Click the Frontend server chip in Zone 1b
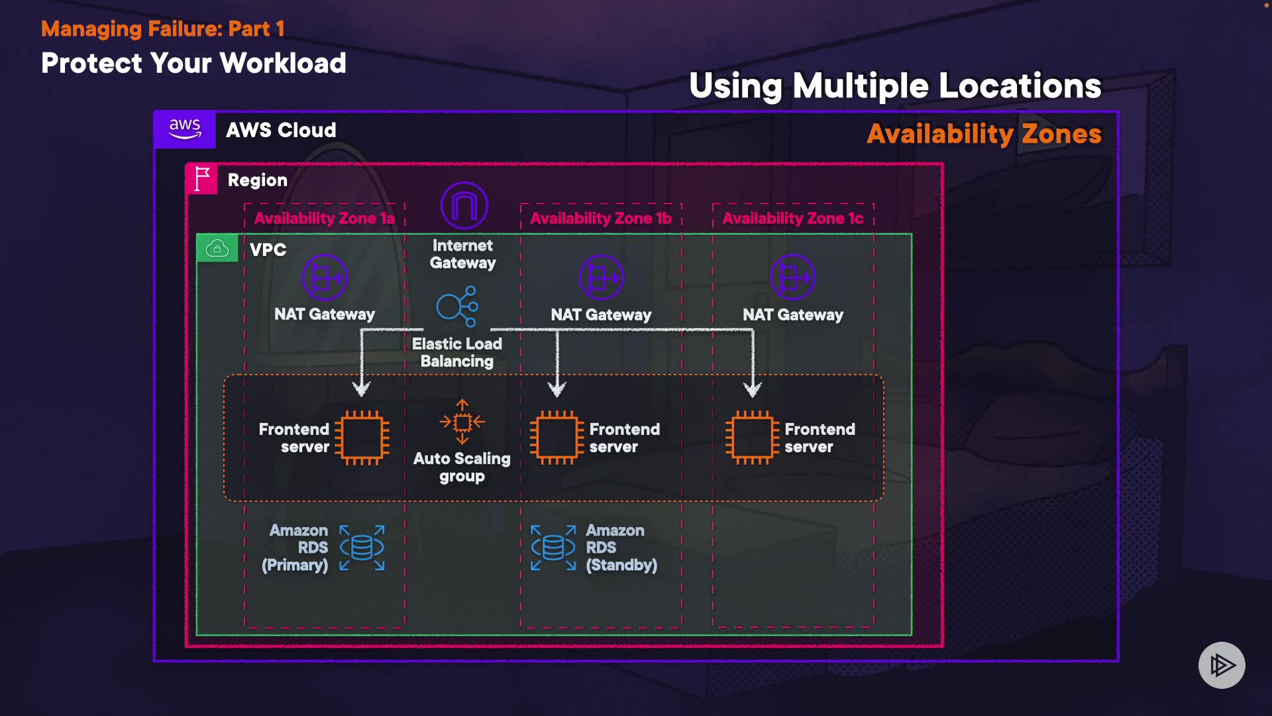Image resolution: width=1272 pixels, height=716 pixels. pyautogui.click(x=556, y=438)
